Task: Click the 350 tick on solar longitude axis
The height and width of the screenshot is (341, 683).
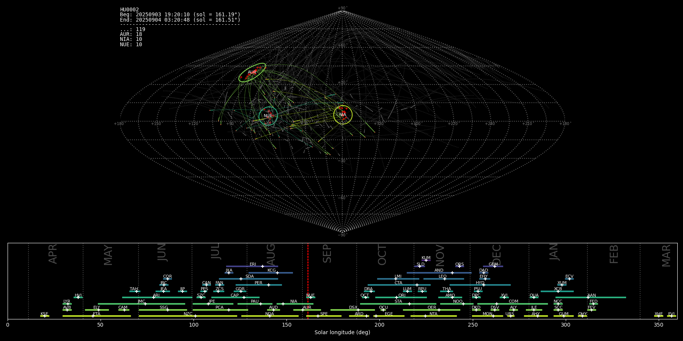Action: pos(658,325)
